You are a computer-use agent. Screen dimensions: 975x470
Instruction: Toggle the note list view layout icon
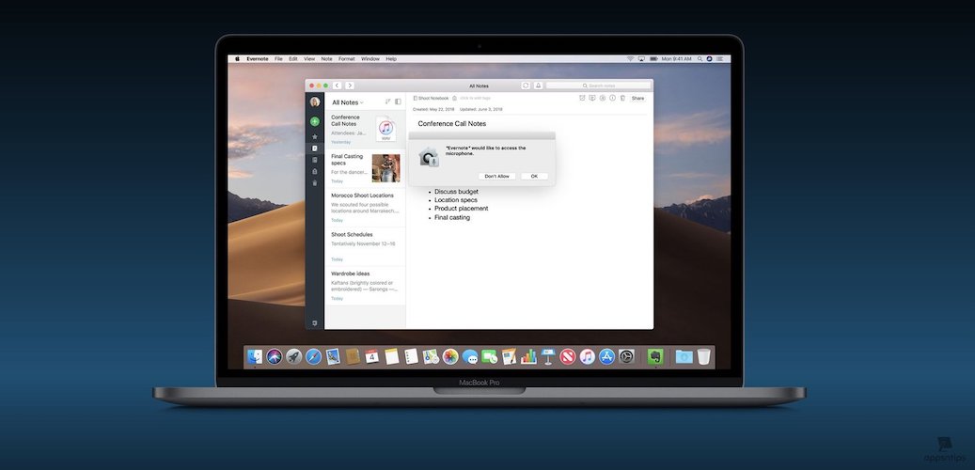pos(398,102)
